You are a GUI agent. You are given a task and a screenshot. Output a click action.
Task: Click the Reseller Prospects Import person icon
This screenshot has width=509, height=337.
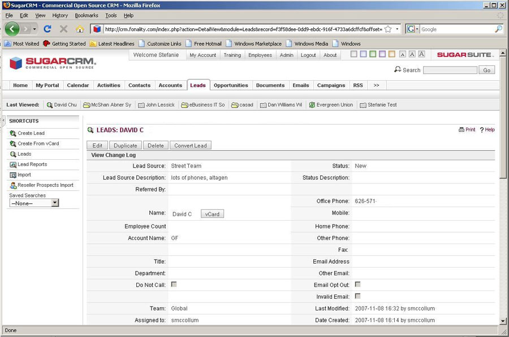12,185
